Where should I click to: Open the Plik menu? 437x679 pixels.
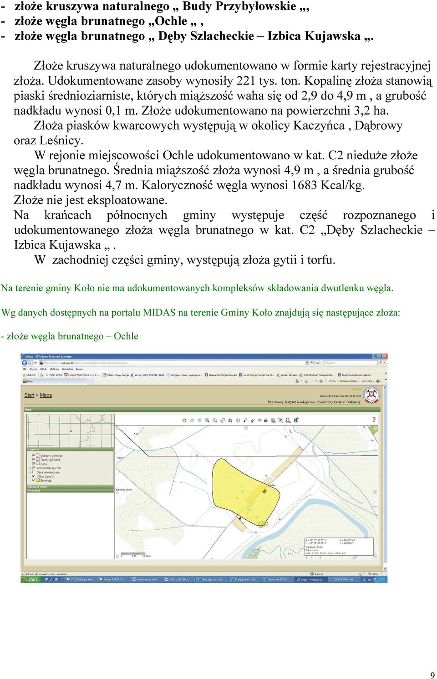[x=25, y=369]
